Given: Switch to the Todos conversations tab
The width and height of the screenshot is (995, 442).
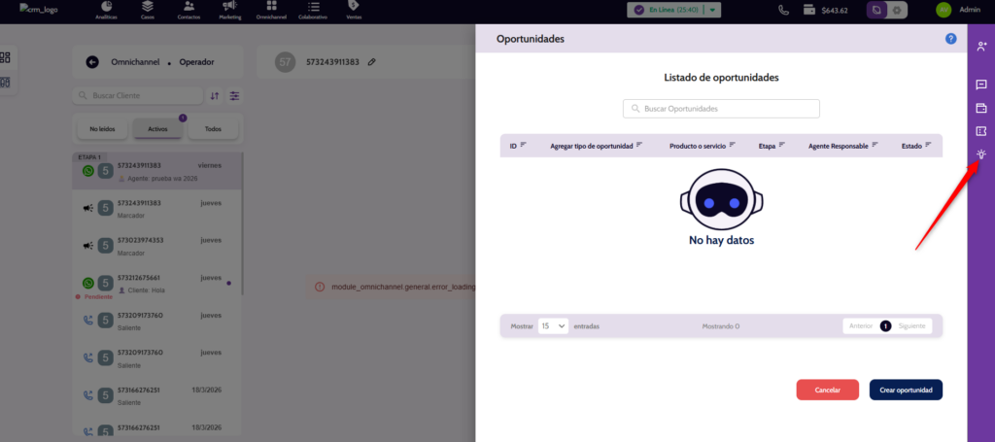Looking at the screenshot, I should [213, 128].
